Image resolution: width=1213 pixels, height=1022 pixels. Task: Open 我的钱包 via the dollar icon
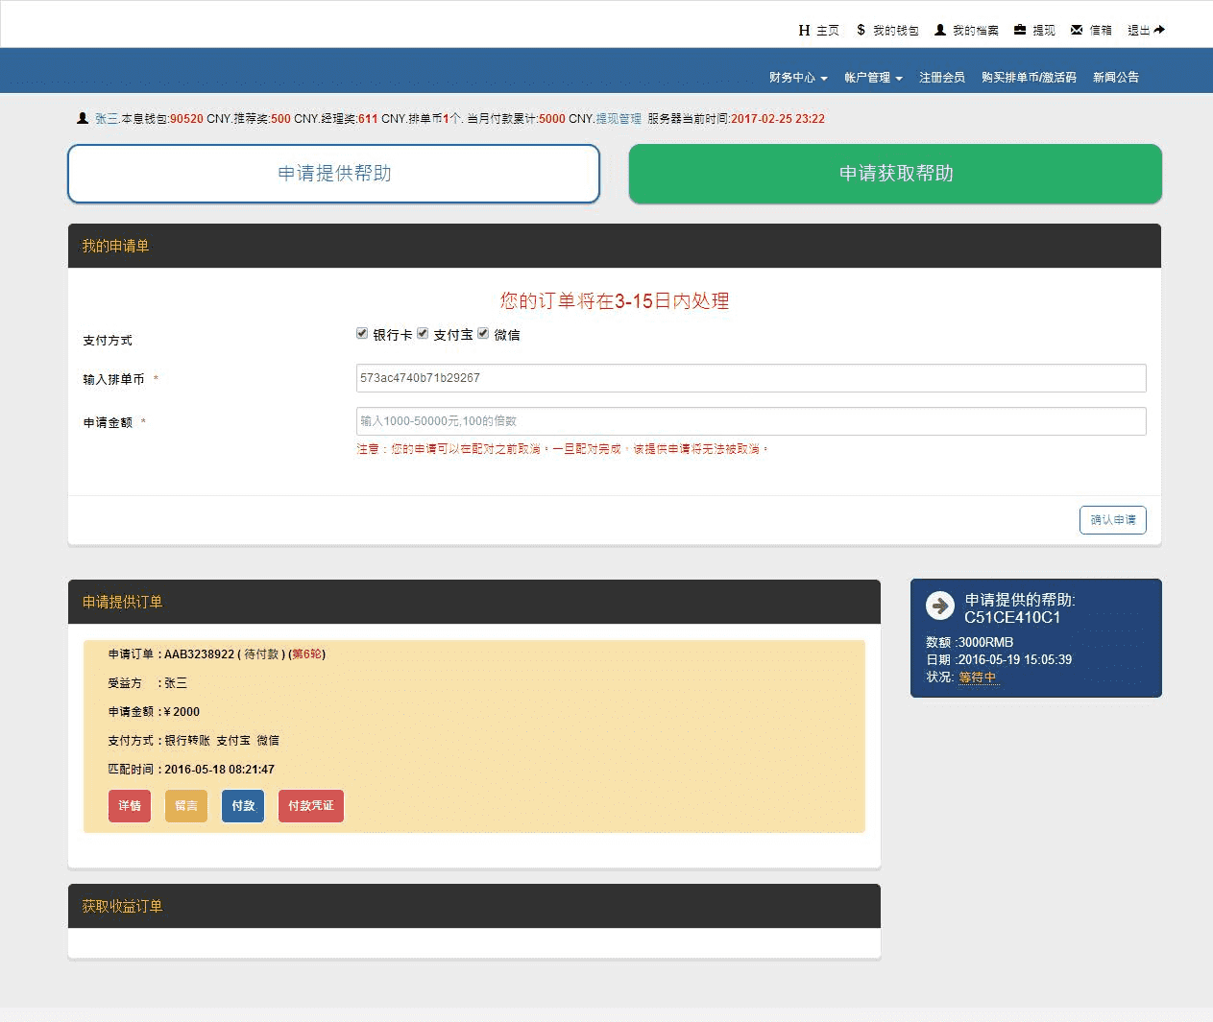[861, 30]
